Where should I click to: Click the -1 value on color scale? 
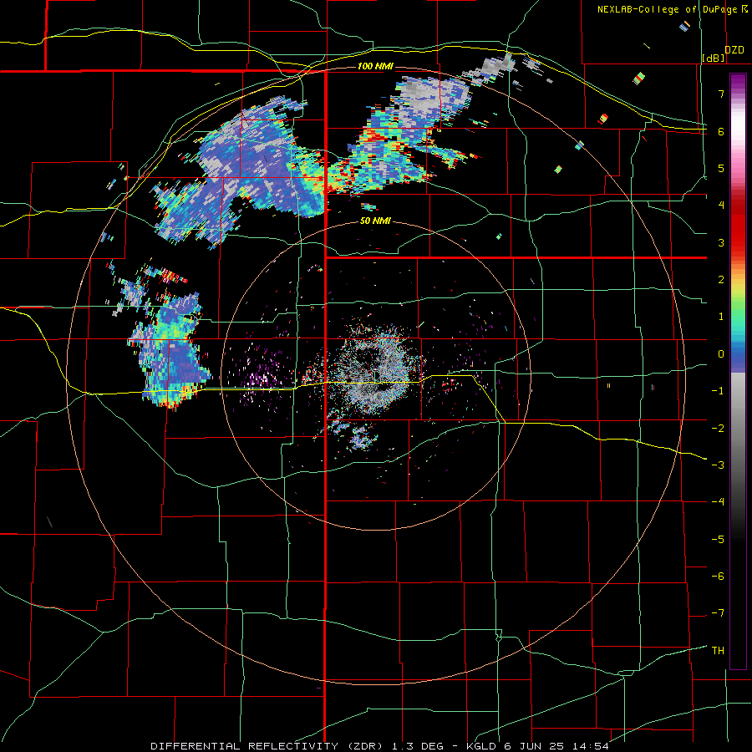tap(718, 391)
